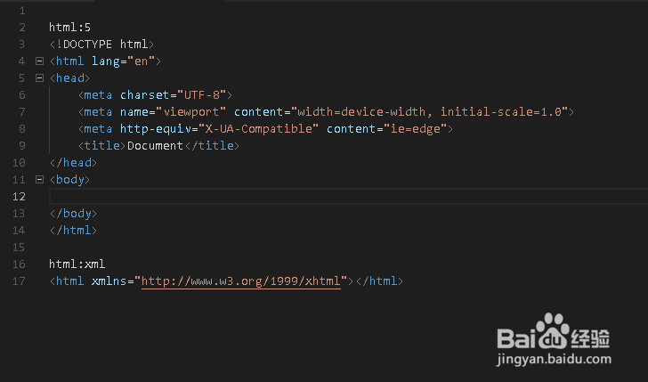Click the UTF-8 charset value

click(202, 95)
